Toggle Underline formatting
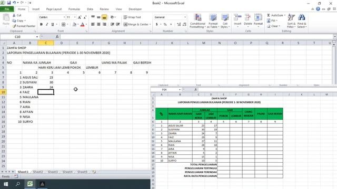Screen dimensions: 337x189 tap(53, 25)
